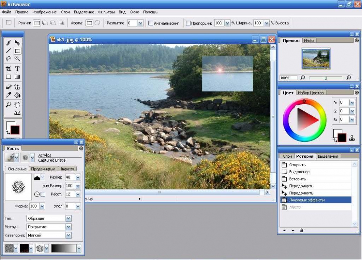Open the brush Размер dropdown

click(78, 177)
